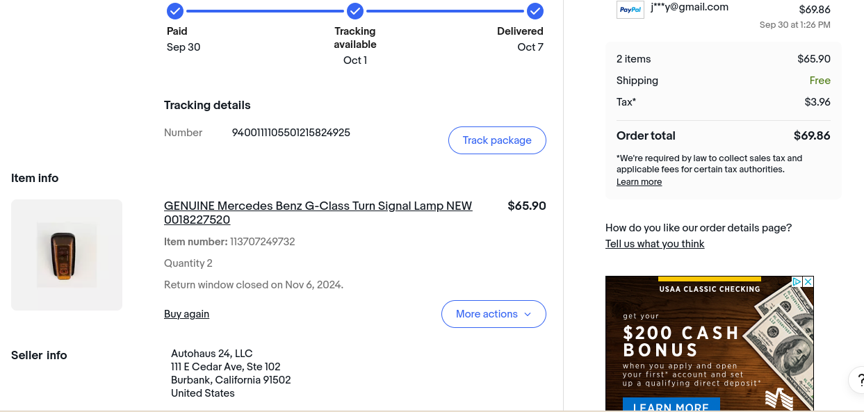The height and width of the screenshot is (412, 864).
Task: Close the USAA advertisement
Action: [808, 281]
